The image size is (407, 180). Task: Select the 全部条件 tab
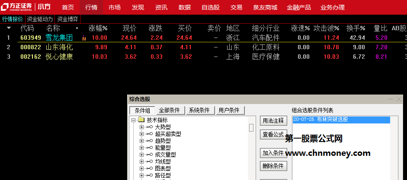pos(170,111)
